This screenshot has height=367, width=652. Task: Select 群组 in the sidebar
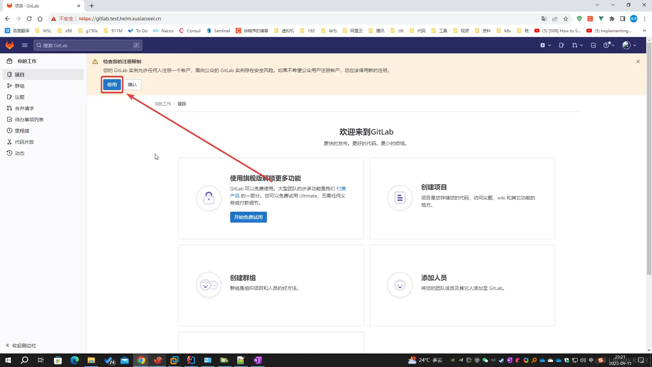[x=20, y=86]
